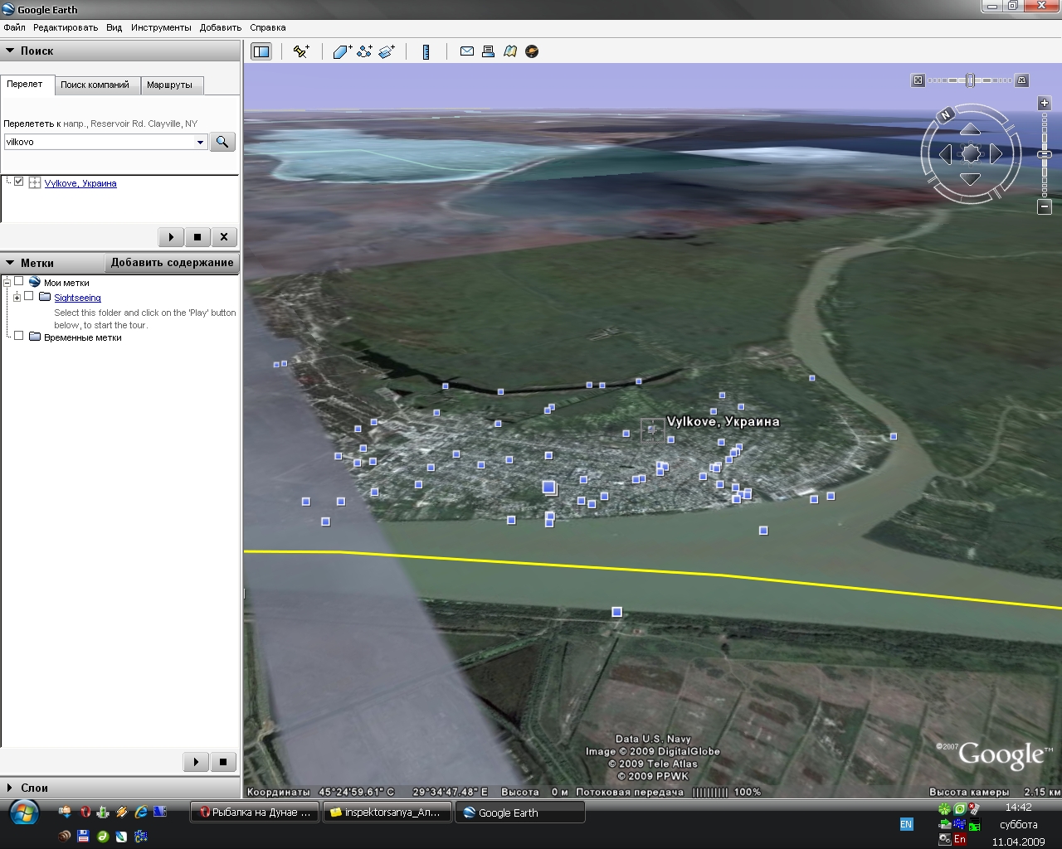
Task: Click the Добавить содержание button
Action: (172, 263)
